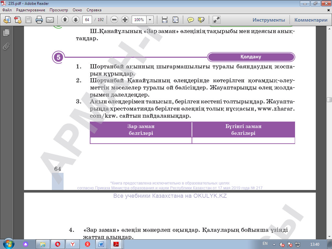332x249 pixels.
Task: Show page thumbnails side panel
Action: pyautogui.click(x=6, y=32)
